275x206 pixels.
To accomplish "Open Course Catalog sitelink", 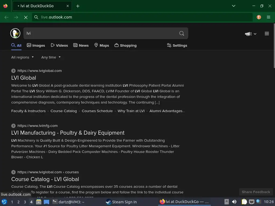I will coord(64,111).
